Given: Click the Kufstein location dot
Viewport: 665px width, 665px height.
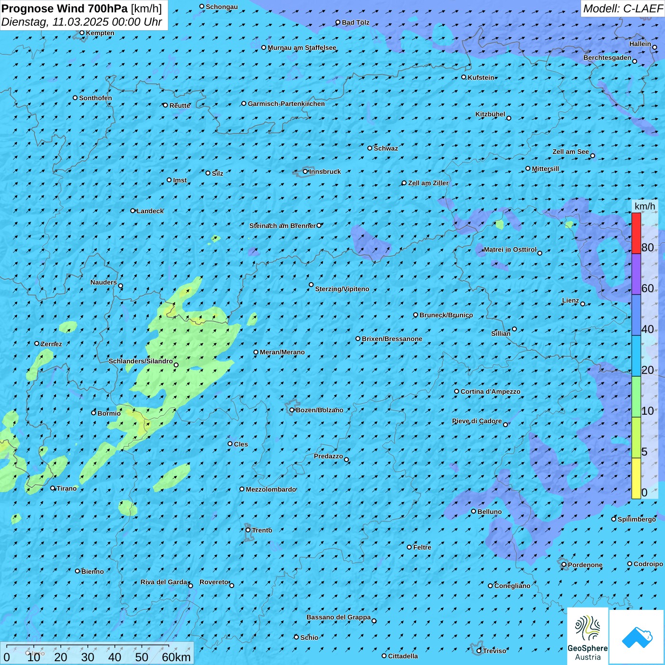Looking at the screenshot, I should pos(464,77).
